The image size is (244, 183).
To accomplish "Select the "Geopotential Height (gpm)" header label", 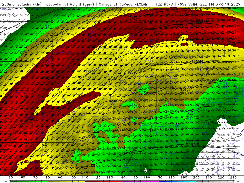I will (70, 5).
